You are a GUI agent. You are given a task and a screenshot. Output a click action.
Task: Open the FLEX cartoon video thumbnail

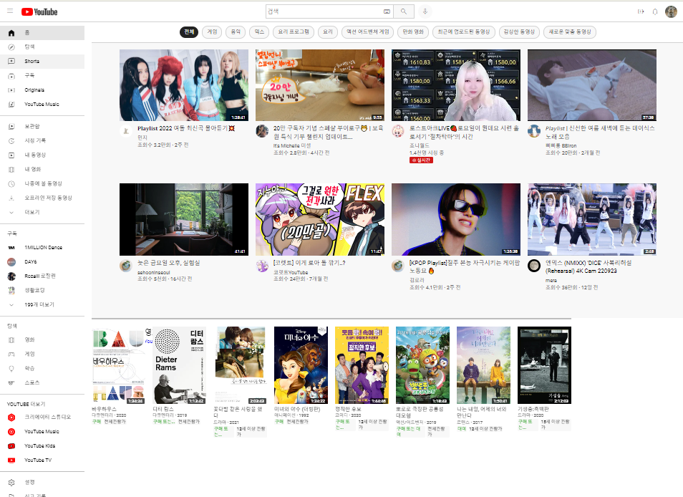point(320,219)
